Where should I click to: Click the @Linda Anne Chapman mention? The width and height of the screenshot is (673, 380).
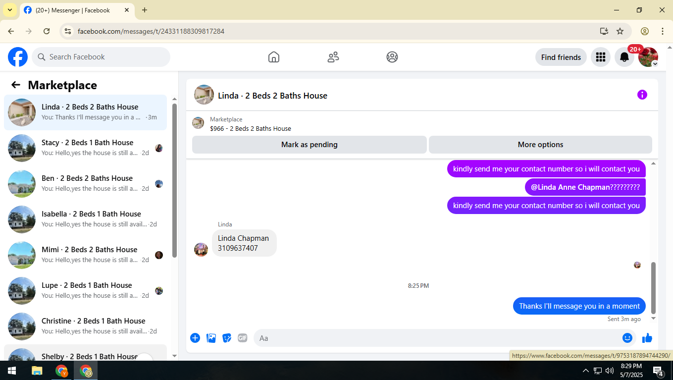(570, 187)
